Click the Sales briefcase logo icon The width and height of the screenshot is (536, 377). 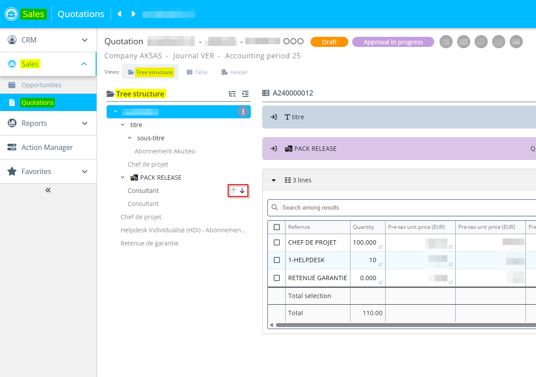pos(11,14)
